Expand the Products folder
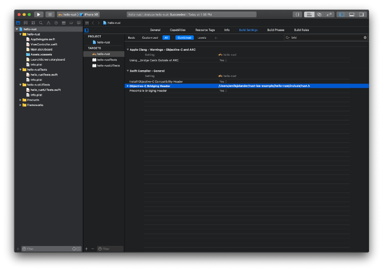This screenshot has height=271, width=383. 20,100
